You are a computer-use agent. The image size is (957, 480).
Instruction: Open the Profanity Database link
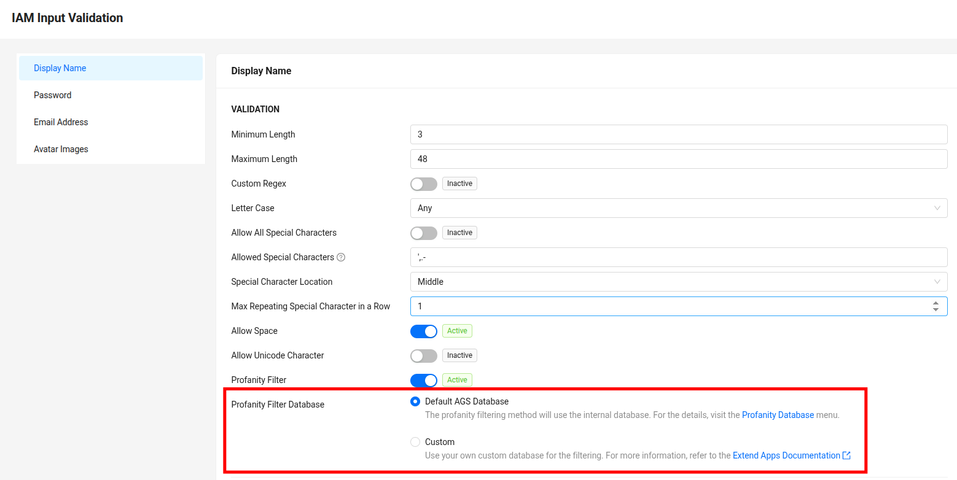778,415
